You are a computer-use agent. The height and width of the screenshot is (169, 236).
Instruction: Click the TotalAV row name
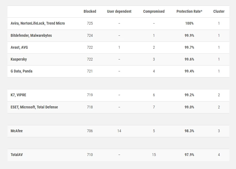(17, 155)
